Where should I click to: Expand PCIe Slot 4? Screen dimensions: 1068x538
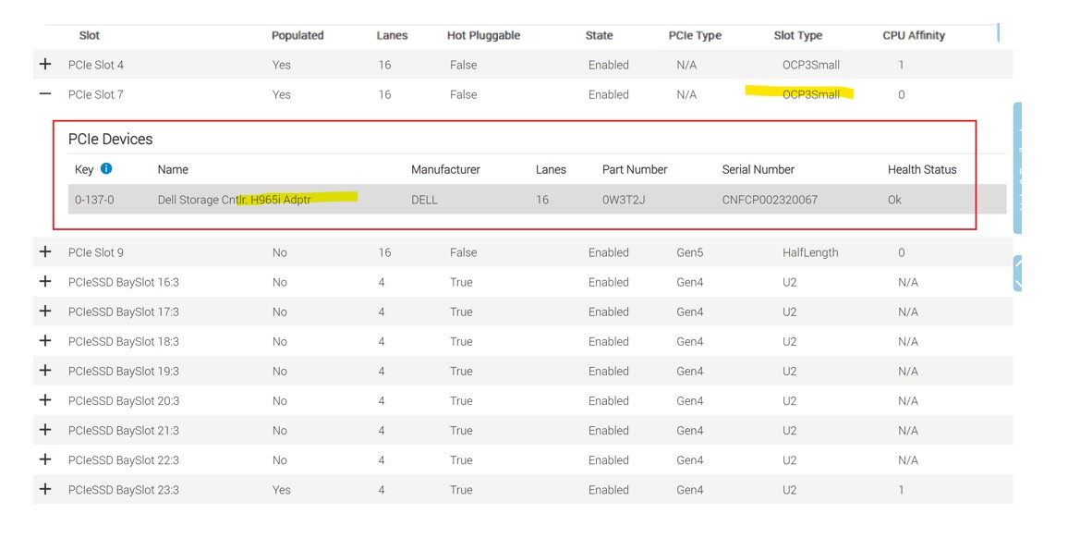click(x=44, y=65)
